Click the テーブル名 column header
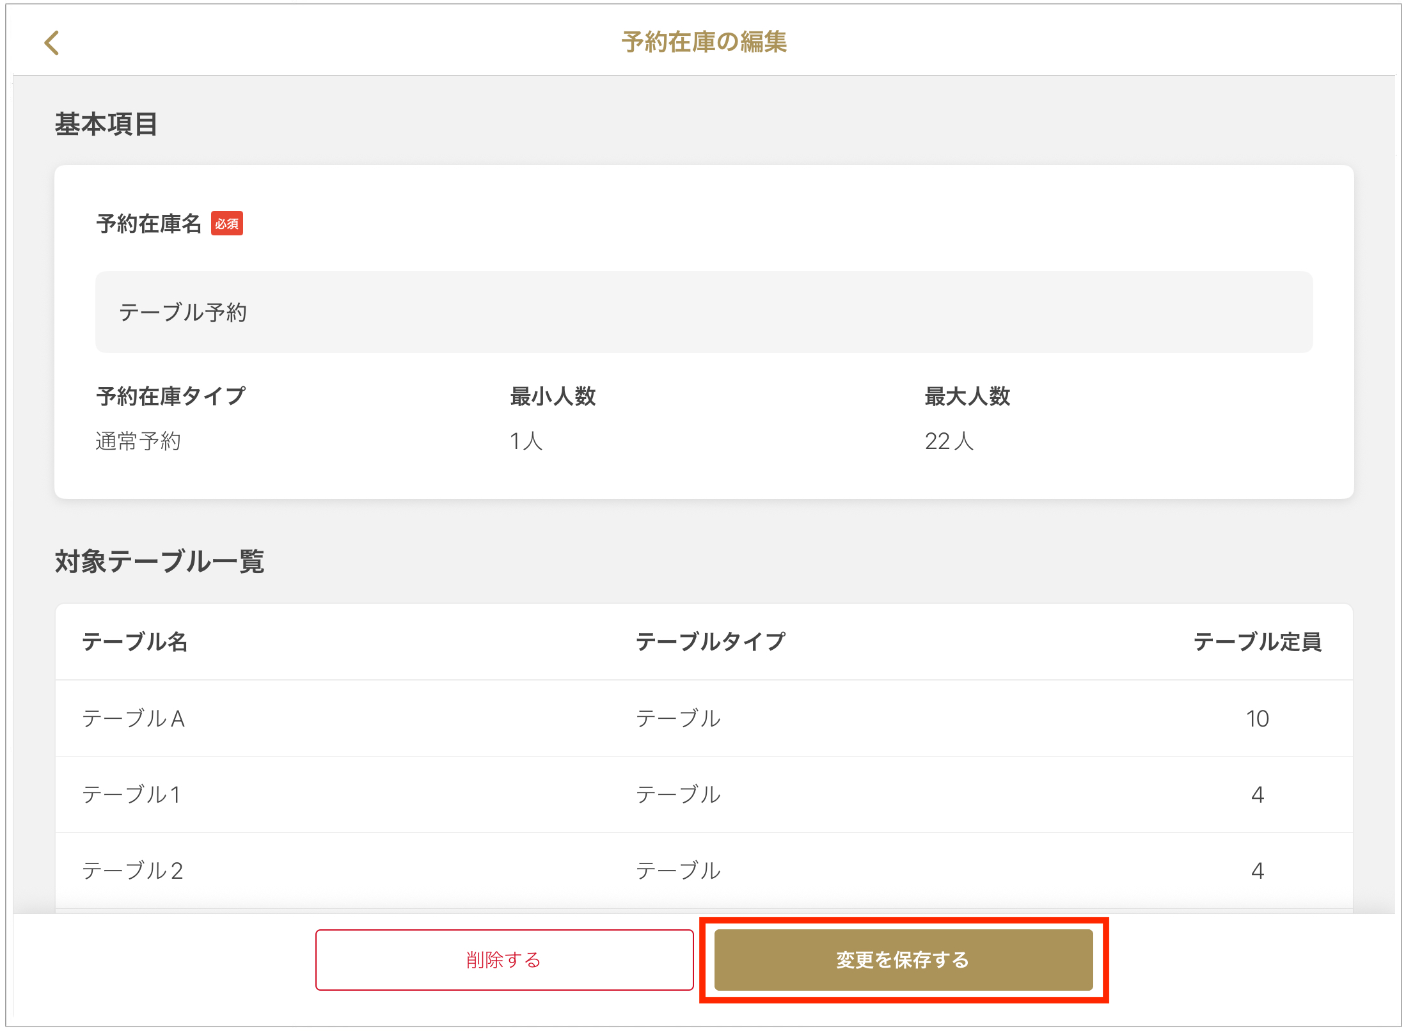This screenshot has height=1031, width=1406. 135,641
